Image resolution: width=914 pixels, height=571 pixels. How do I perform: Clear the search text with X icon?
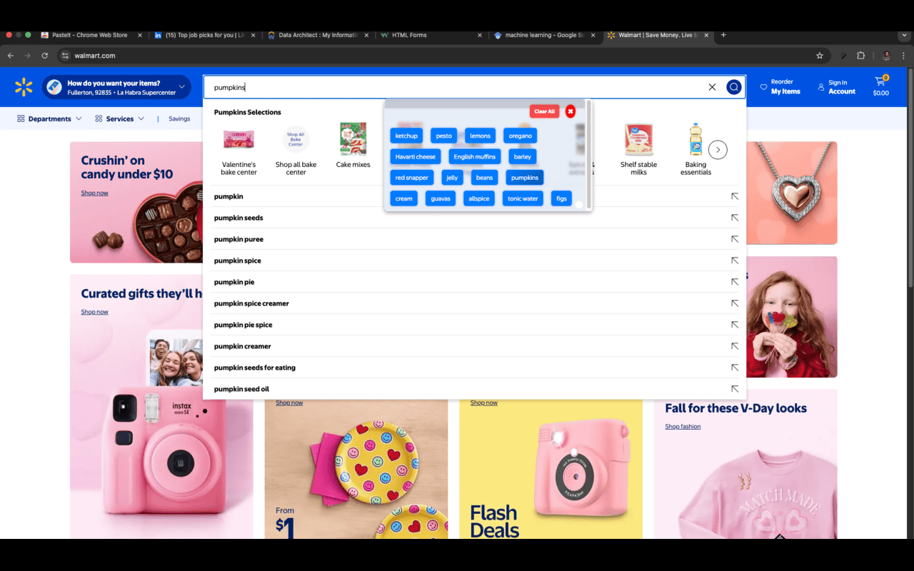click(x=712, y=87)
